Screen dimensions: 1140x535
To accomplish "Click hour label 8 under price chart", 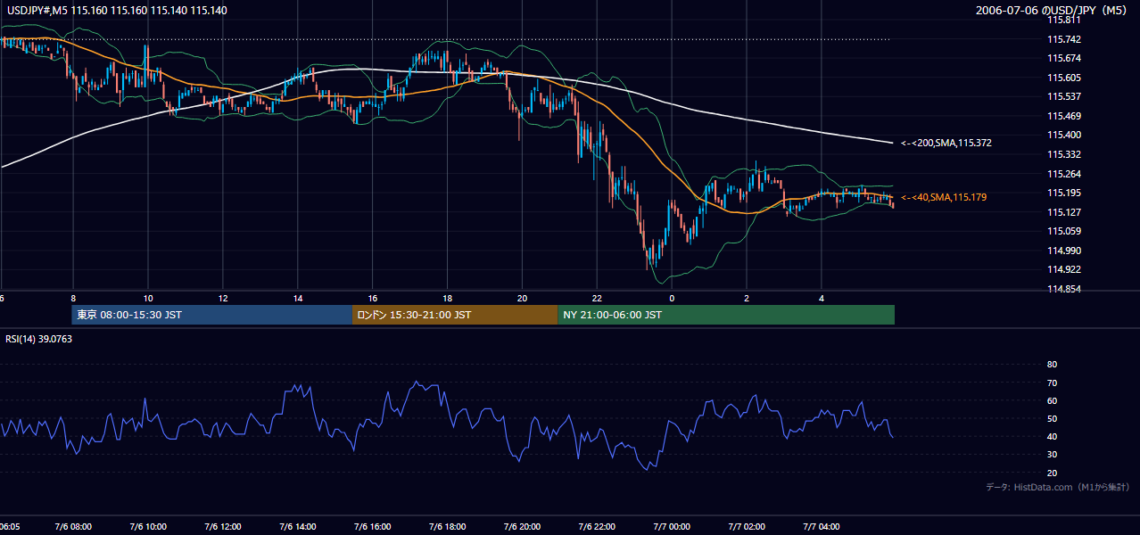I will 73,299.
